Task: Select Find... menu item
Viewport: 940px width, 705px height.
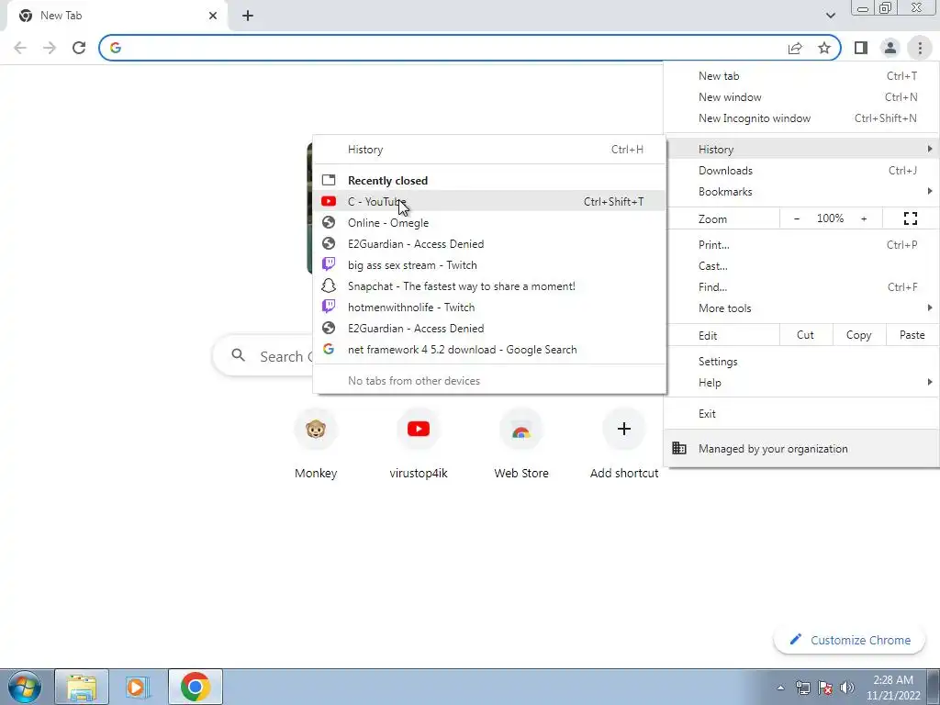Action: click(801, 287)
